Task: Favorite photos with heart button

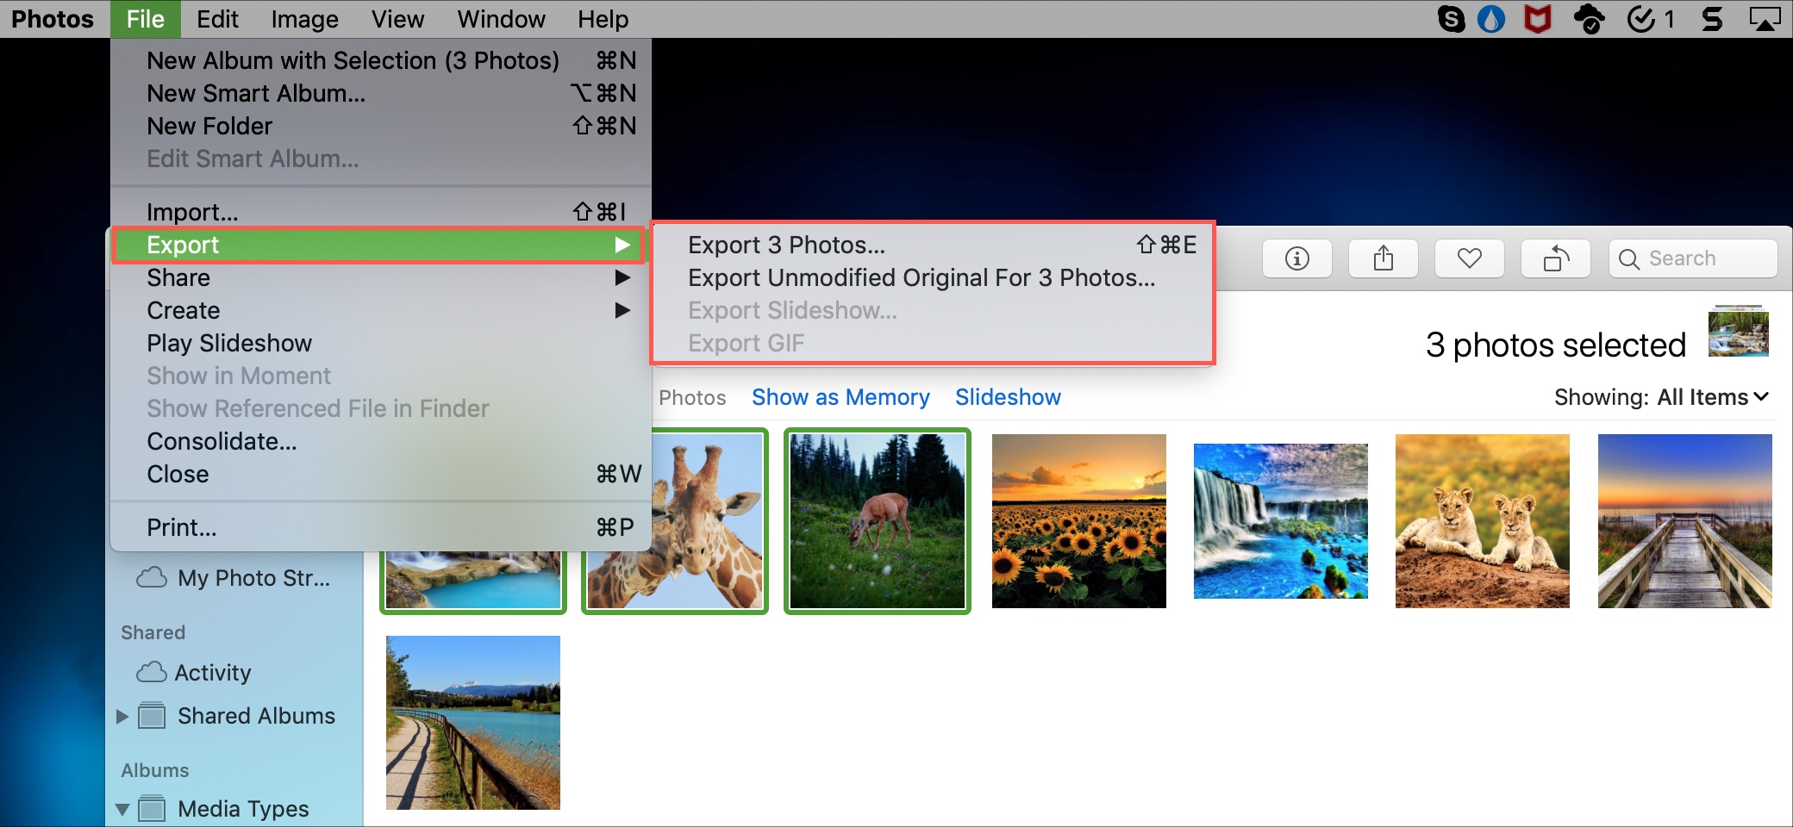Action: click(x=1470, y=258)
